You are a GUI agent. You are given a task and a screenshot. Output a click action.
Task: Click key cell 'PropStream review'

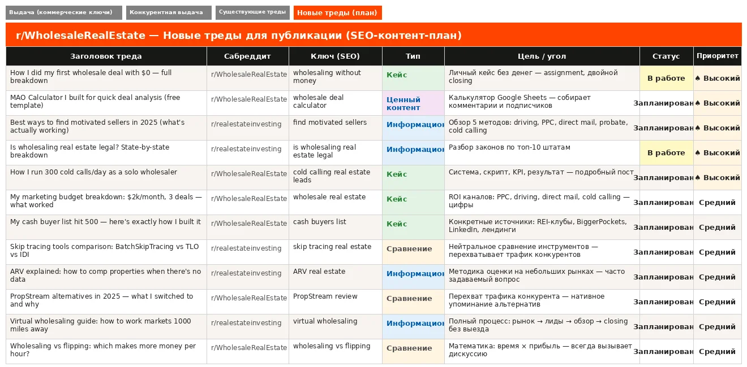click(x=336, y=302)
